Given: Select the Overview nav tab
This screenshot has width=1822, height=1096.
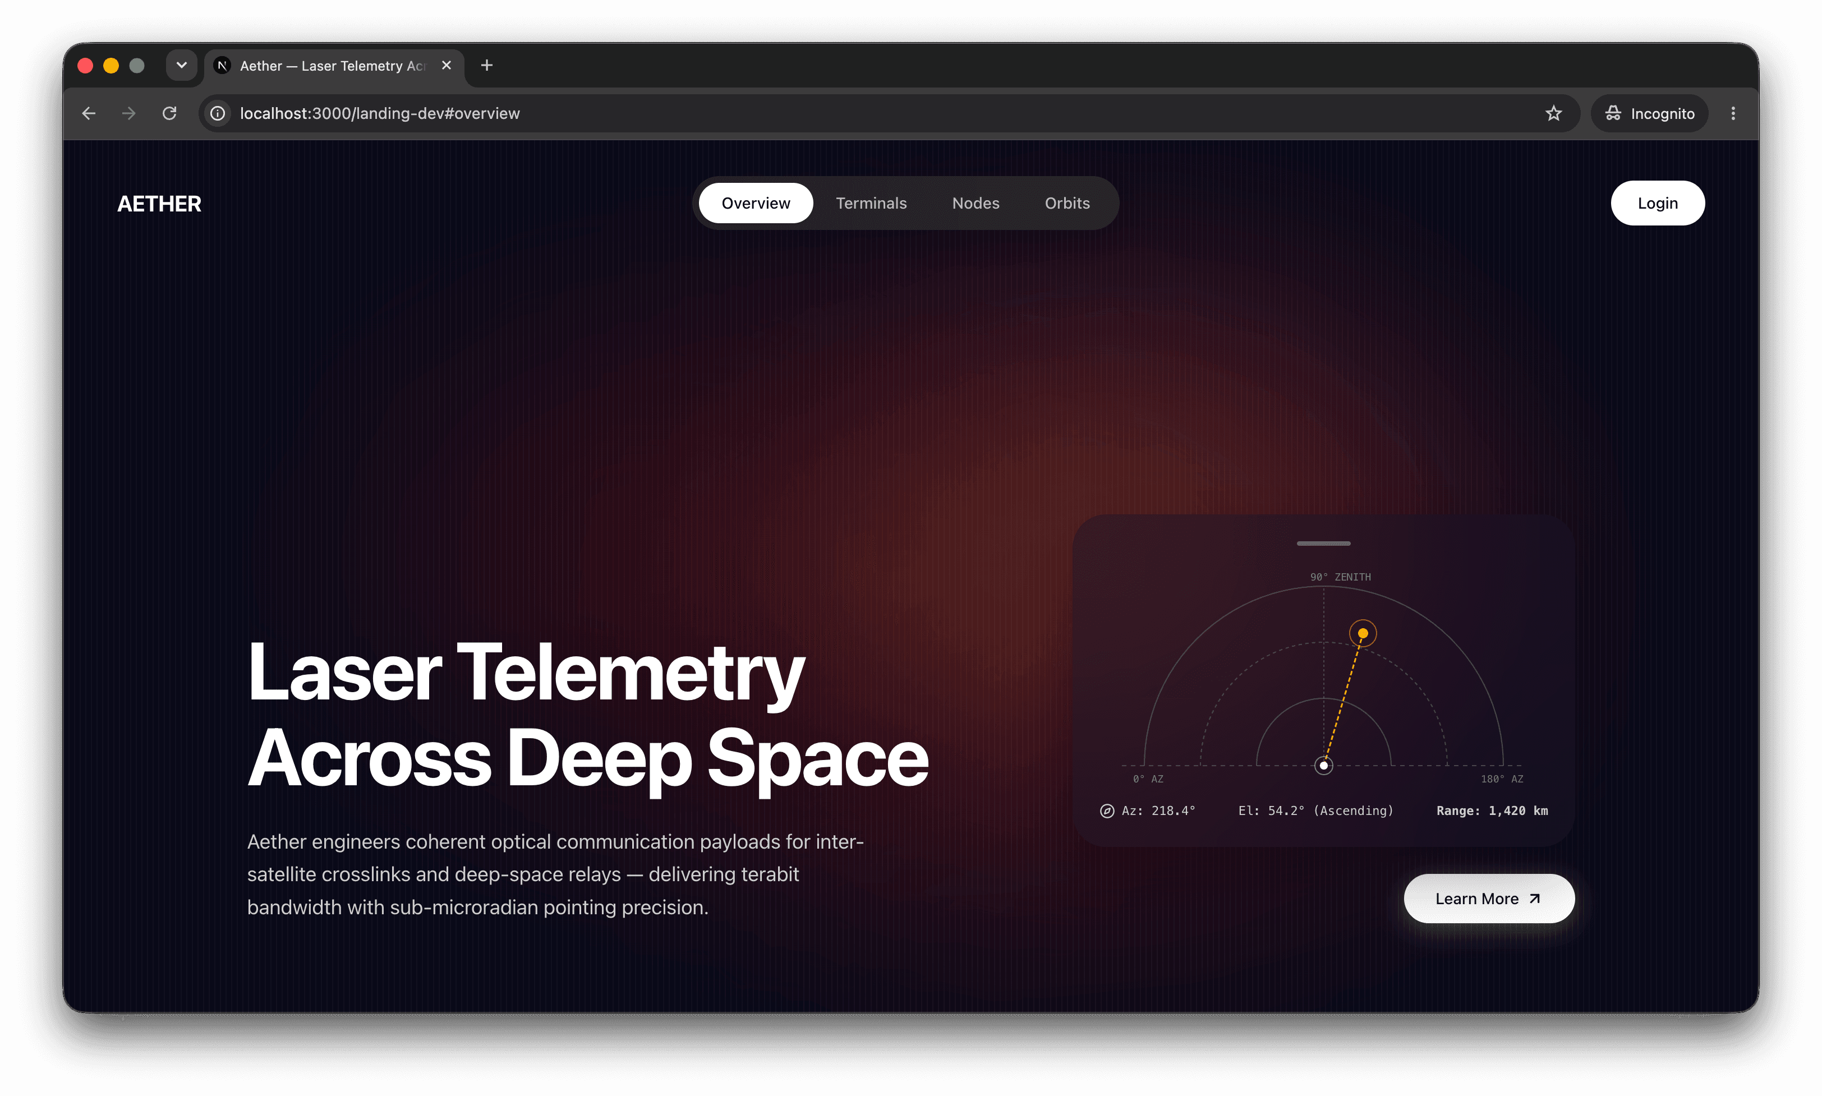Looking at the screenshot, I should point(756,203).
